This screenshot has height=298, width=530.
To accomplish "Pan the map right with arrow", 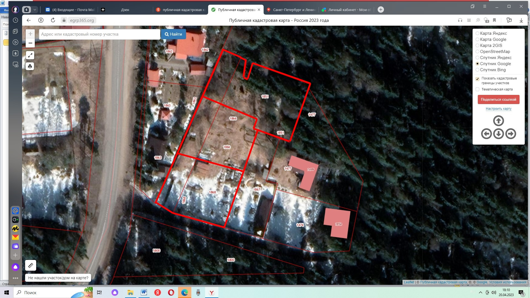I will [x=511, y=134].
